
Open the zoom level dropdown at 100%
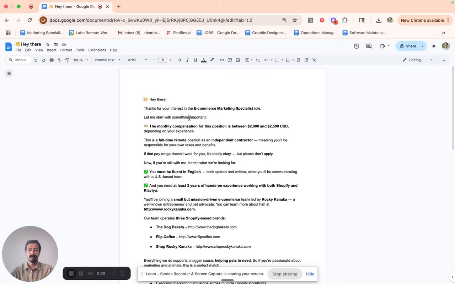81,60
